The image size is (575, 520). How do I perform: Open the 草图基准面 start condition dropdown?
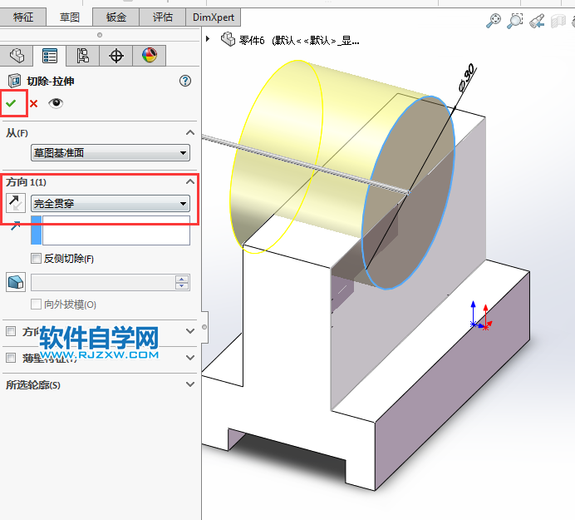[x=111, y=153]
